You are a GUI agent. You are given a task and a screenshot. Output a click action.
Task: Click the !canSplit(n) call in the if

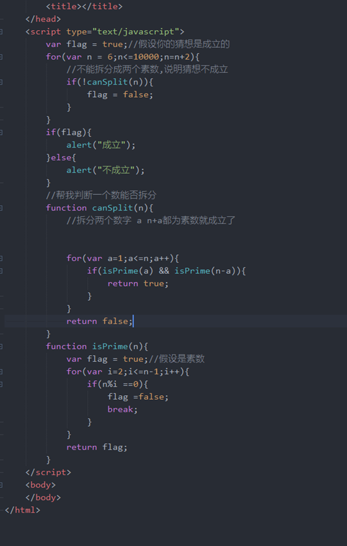click(113, 82)
